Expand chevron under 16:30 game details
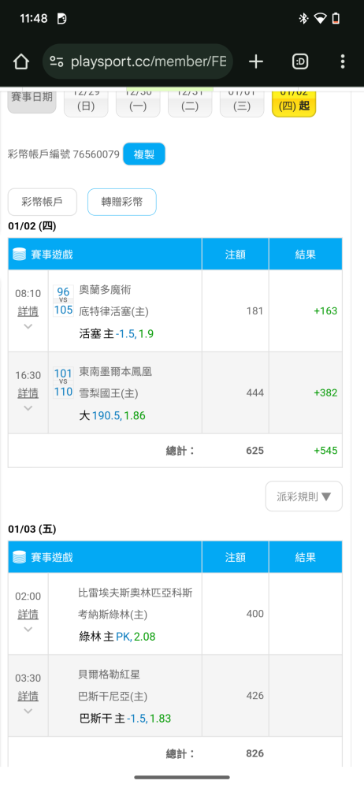This screenshot has width=364, height=788. (28, 408)
